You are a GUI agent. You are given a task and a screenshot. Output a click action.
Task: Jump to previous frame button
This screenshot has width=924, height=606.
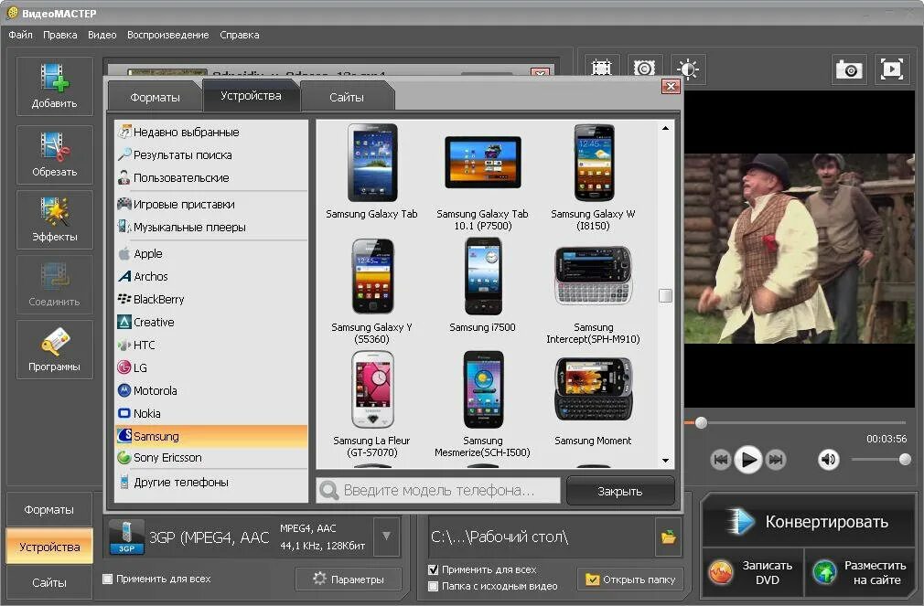[x=721, y=460]
